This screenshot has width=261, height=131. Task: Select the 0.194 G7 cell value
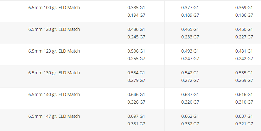tap(136, 15)
